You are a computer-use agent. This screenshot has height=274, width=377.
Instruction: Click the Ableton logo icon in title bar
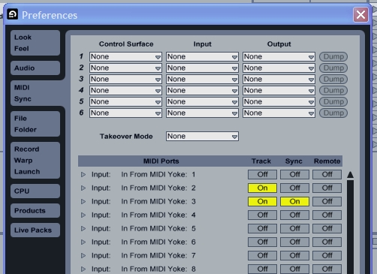(x=13, y=14)
